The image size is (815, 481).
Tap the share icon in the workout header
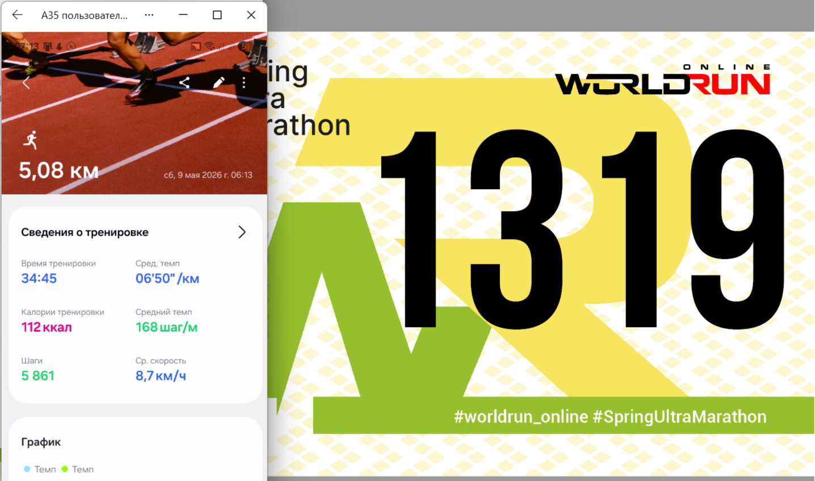pyautogui.click(x=184, y=83)
